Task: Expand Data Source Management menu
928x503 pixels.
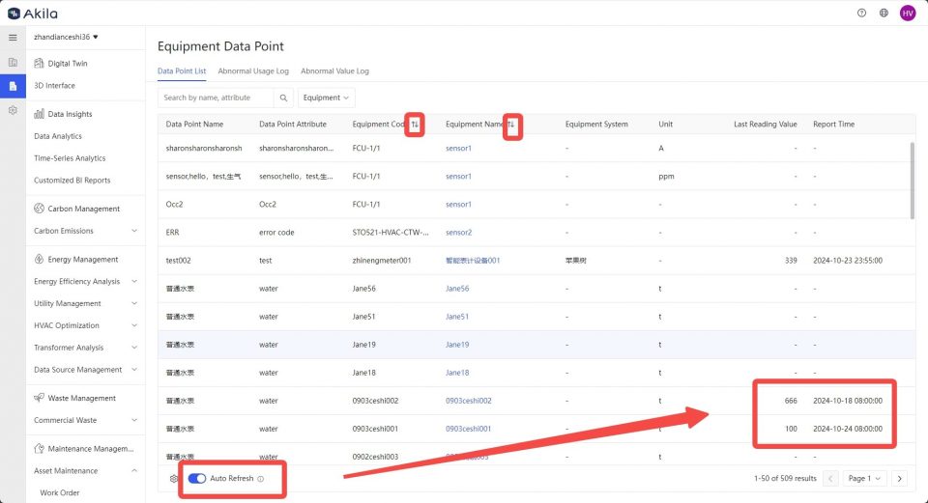Action: point(134,370)
